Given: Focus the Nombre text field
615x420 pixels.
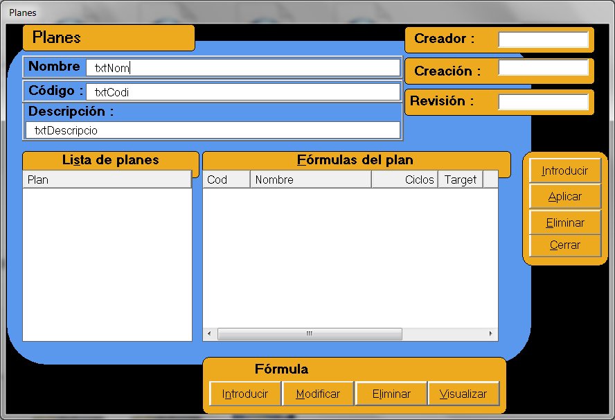Looking at the screenshot, I should pyautogui.click(x=242, y=68).
